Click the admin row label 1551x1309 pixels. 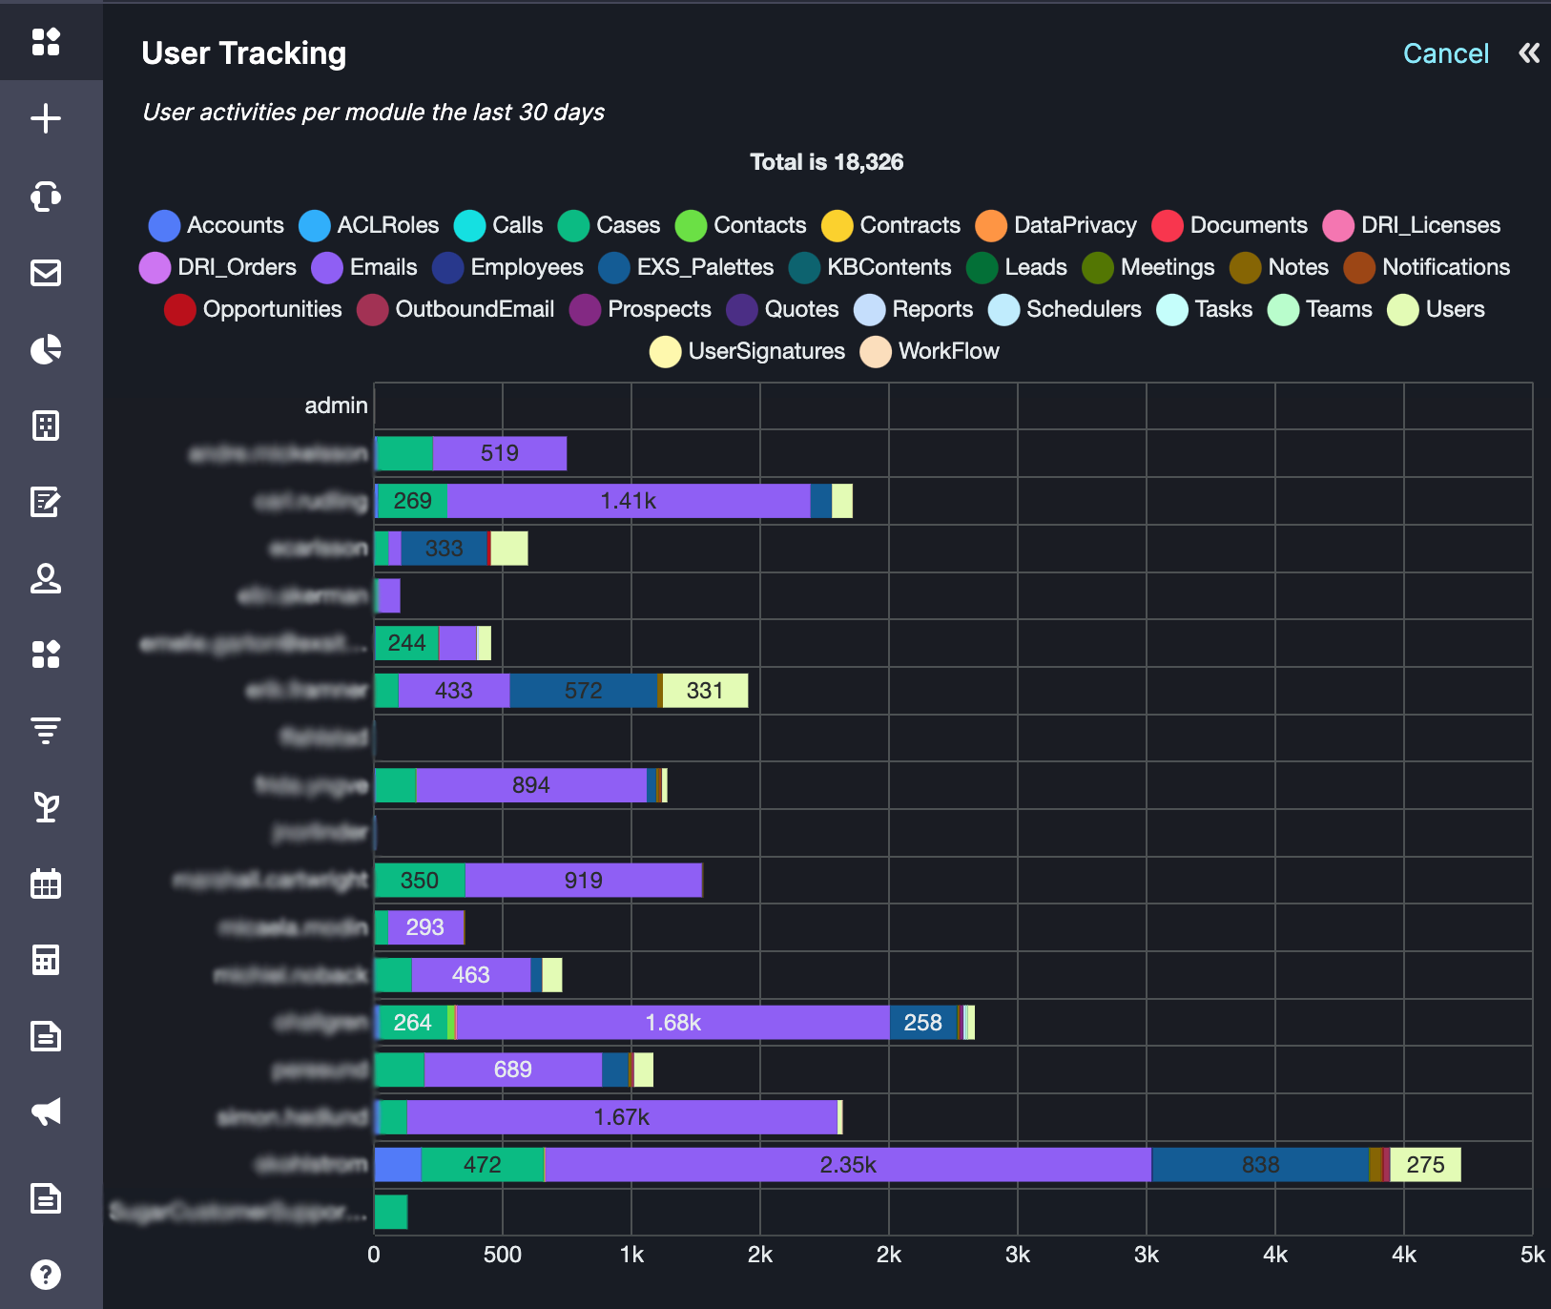[x=336, y=405]
